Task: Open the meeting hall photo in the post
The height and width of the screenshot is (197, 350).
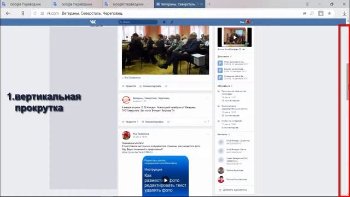Action: (165, 50)
